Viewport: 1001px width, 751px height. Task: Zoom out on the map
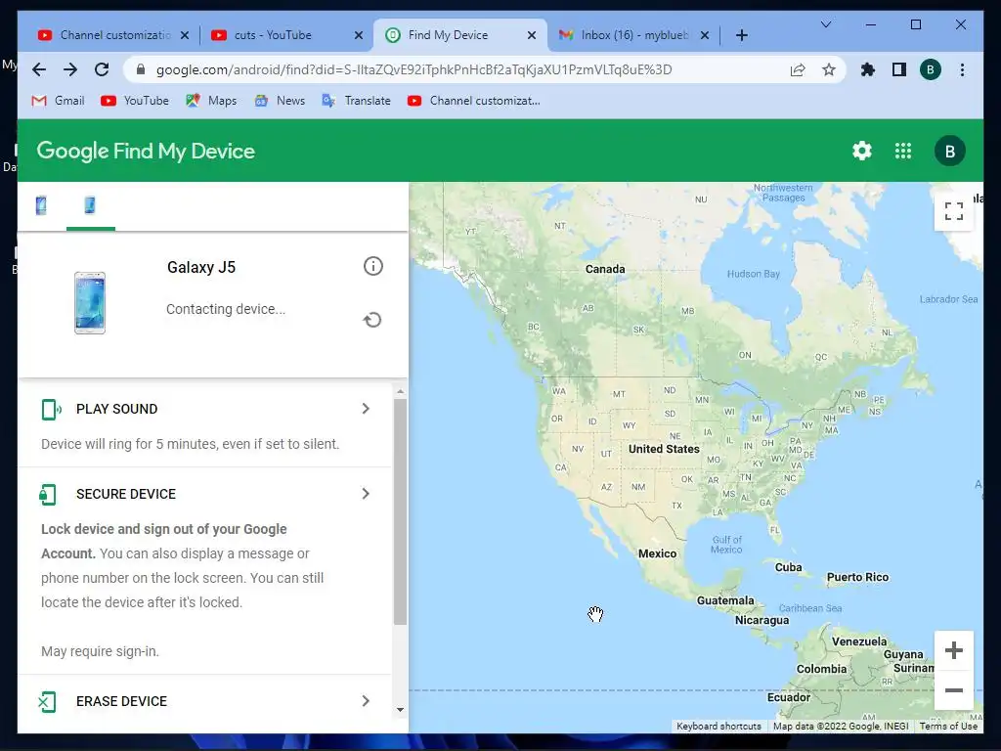pyautogui.click(x=954, y=690)
